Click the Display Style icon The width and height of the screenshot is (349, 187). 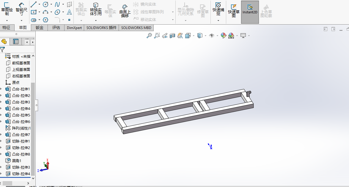pos(200,36)
